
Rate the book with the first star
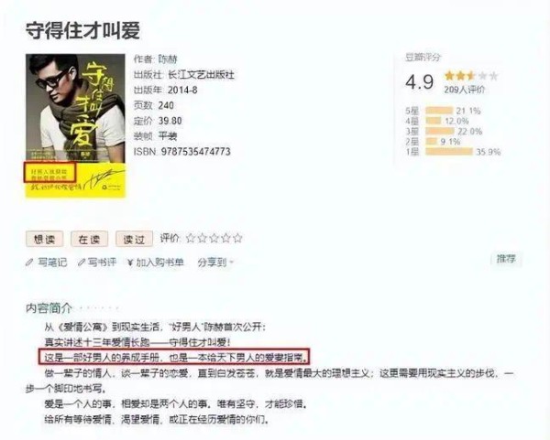tap(191, 239)
